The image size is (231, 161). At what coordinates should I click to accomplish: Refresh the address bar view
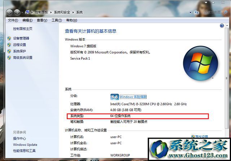pos(196,12)
